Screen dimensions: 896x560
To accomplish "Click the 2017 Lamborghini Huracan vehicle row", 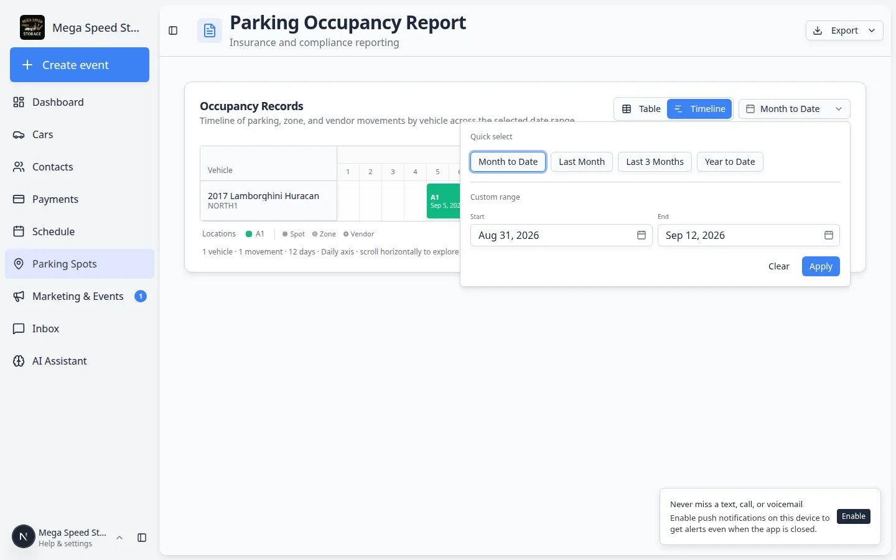I will coord(268,200).
